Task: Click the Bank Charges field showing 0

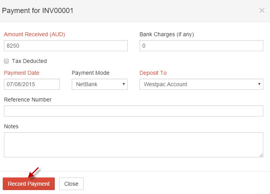Action: (x=201, y=46)
